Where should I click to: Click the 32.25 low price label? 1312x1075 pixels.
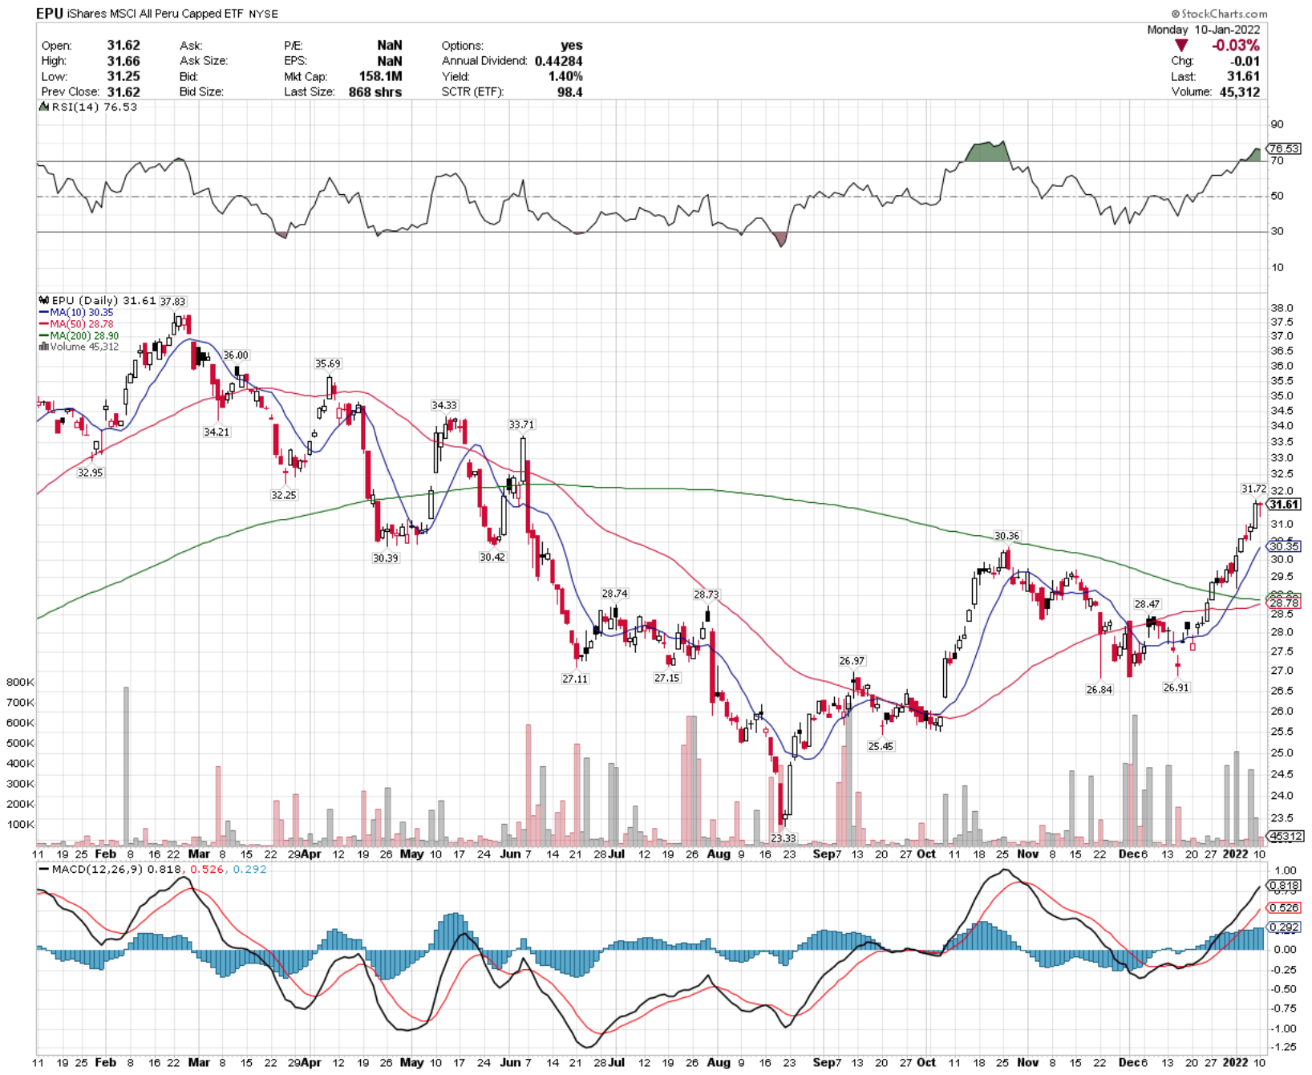coord(284,495)
